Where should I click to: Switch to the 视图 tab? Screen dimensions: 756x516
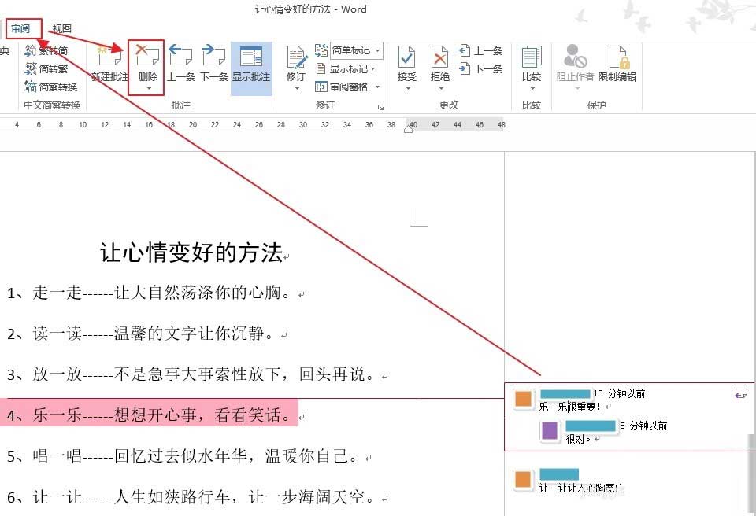(x=61, y=29)
